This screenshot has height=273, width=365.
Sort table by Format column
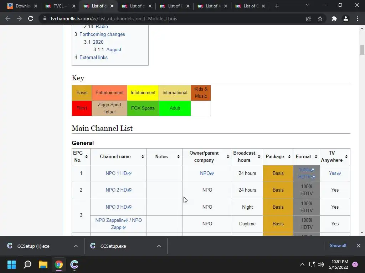point(316,157)
